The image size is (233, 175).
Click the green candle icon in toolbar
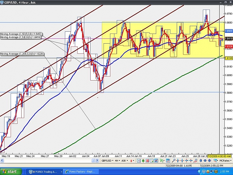tap(143, 160)
